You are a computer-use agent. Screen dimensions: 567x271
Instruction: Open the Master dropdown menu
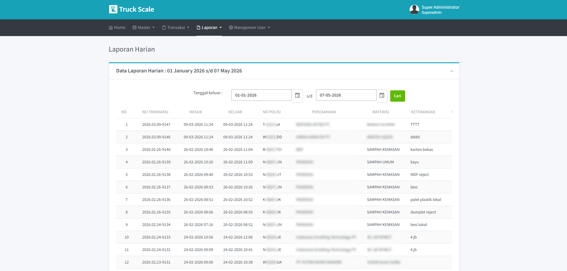coord(144,27)
